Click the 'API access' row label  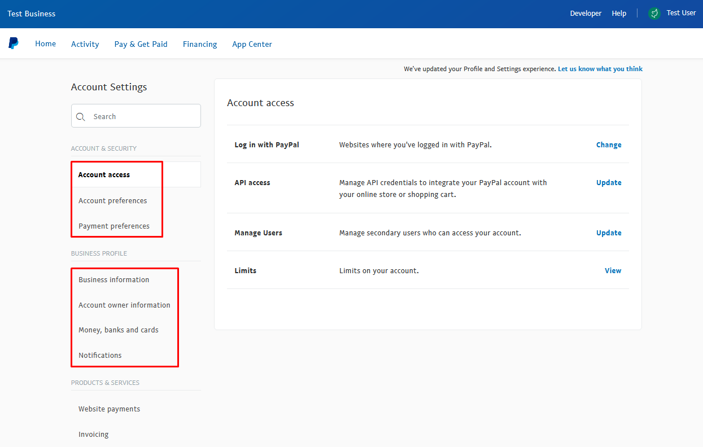252,182
